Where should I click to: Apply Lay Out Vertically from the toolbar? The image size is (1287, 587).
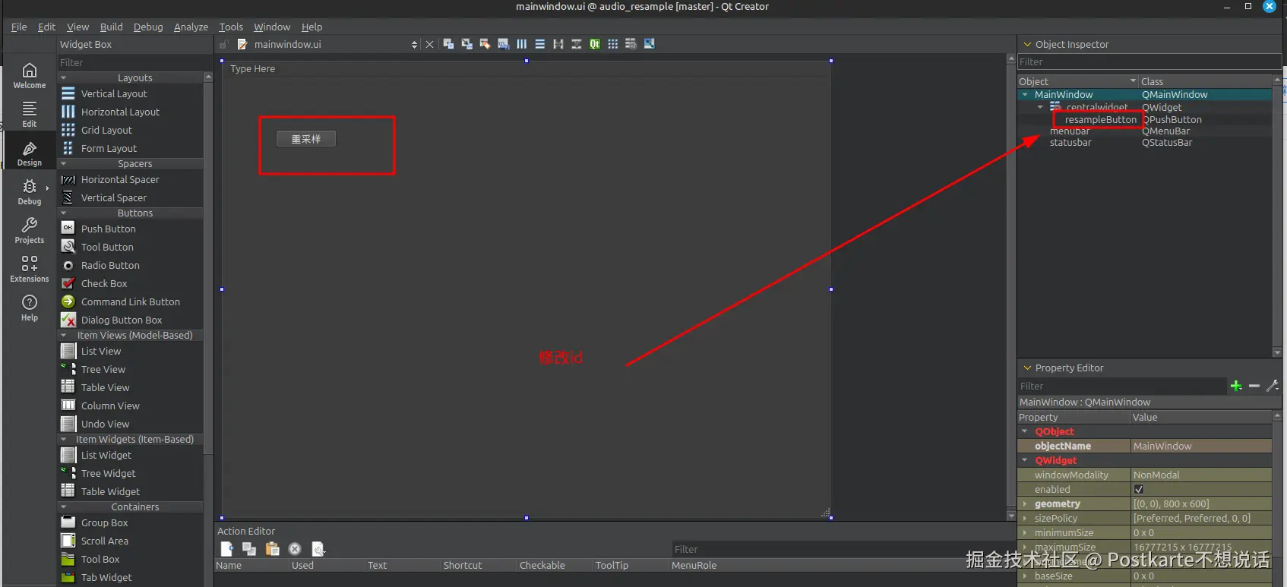pyautogui.click(x=539, y=44)
